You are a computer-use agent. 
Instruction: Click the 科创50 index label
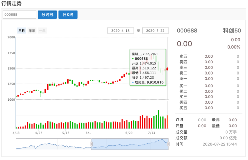[232, 31]
